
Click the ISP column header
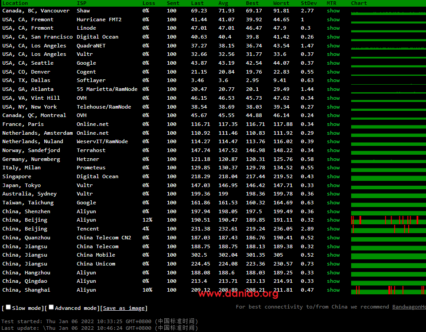point(81,3)
